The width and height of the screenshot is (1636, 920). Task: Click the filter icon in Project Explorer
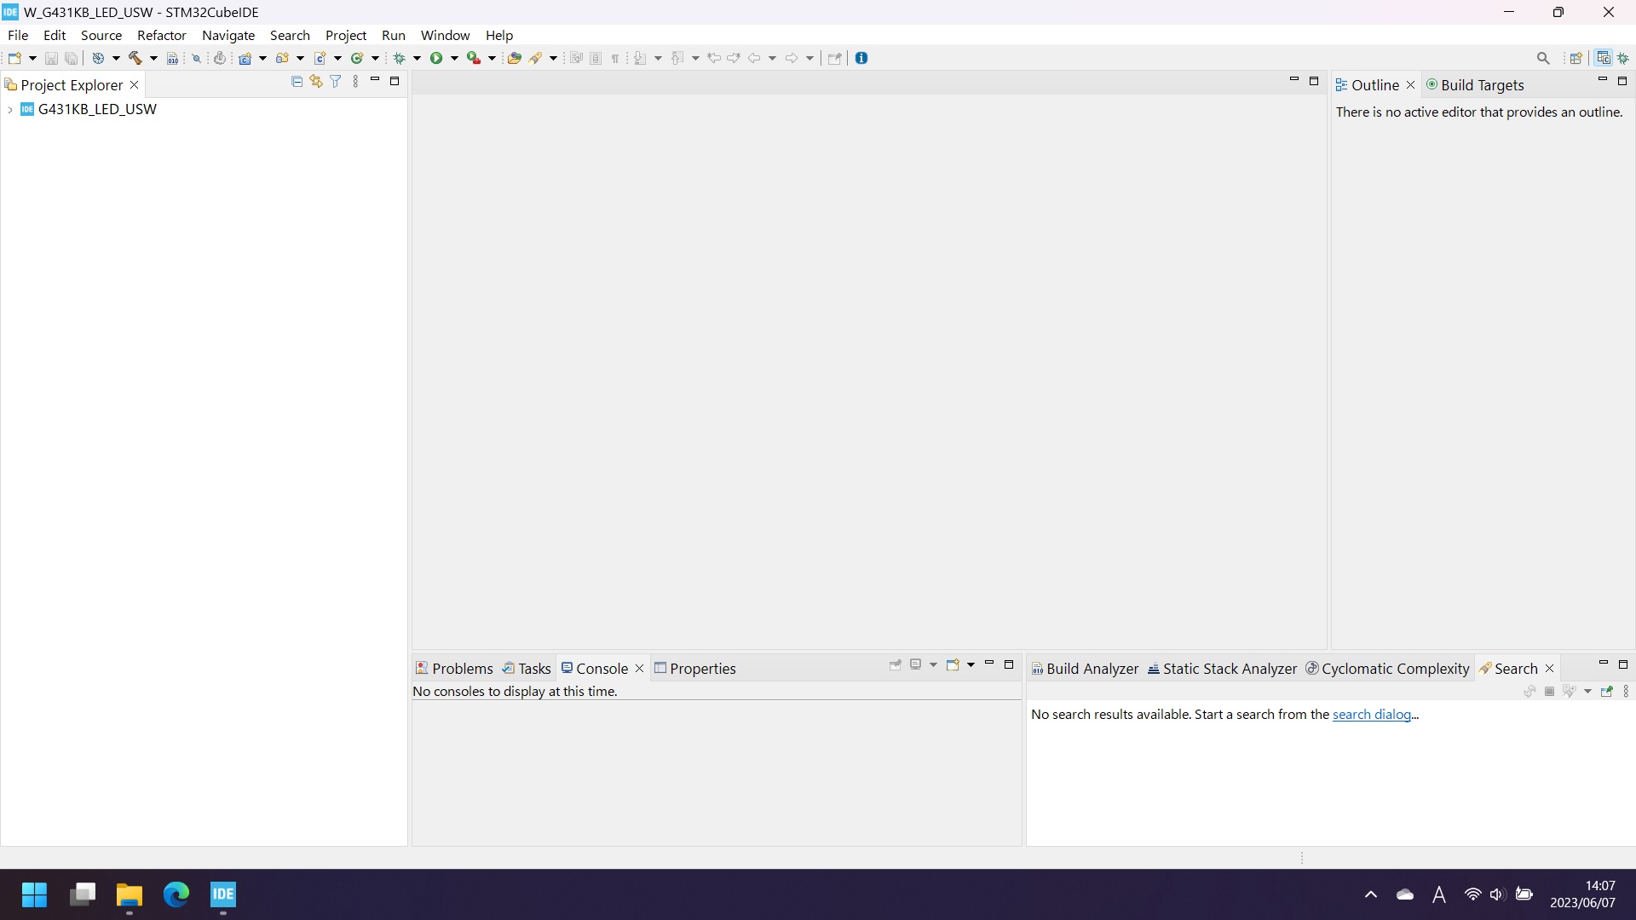[334, 81]
